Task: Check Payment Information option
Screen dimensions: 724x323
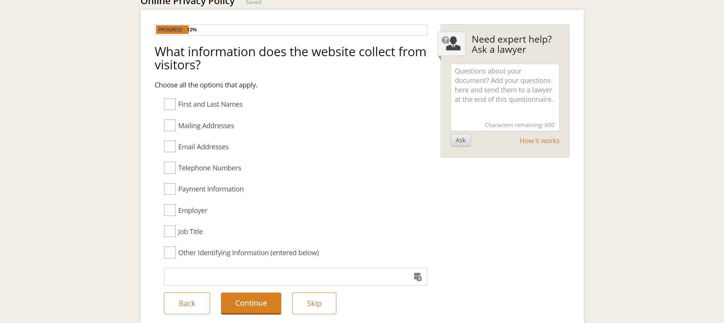Action: click(170, 189)
